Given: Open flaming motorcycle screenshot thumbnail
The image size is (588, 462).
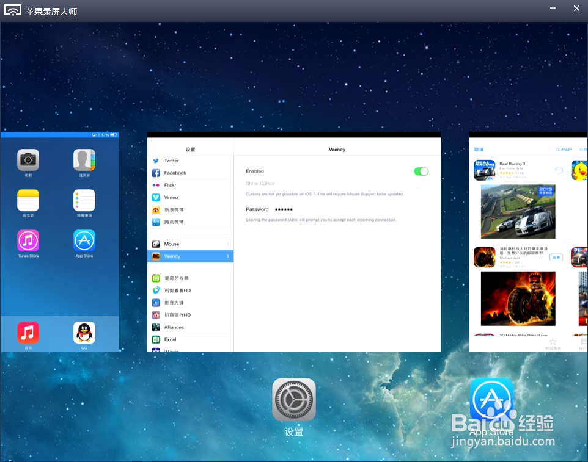Looking at the screenshot, I should pyautogui.click(x=518, y=299).
